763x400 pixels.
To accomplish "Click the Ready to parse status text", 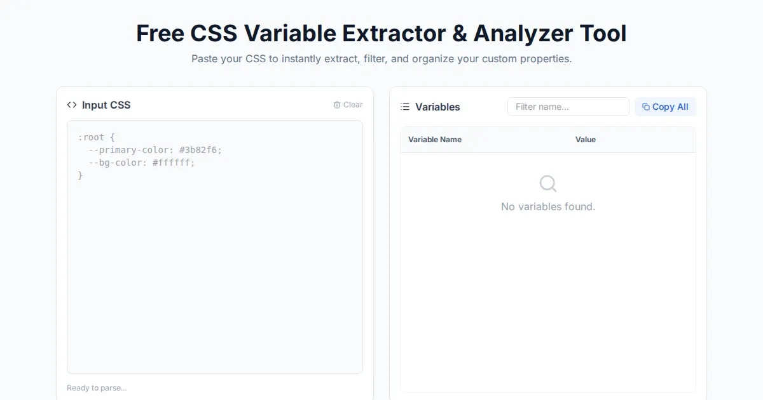I will coord(97,388).
